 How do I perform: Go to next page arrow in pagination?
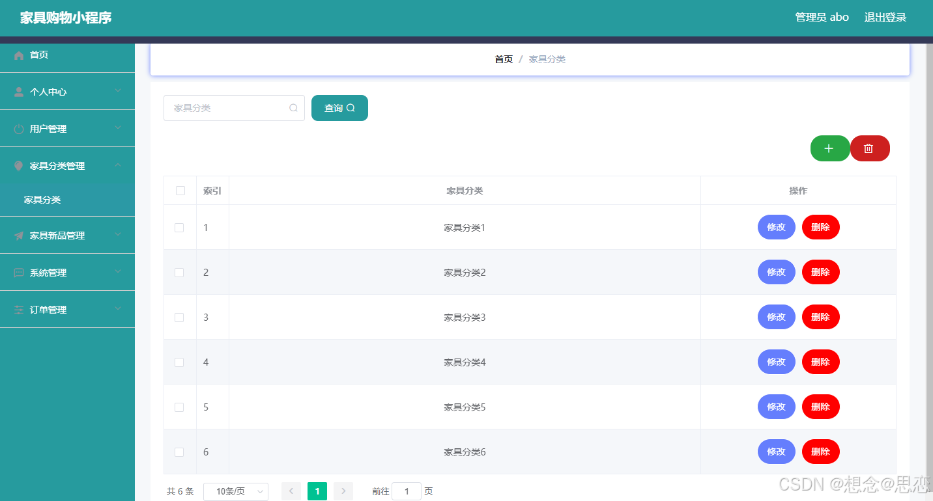(x=343, y=491)
